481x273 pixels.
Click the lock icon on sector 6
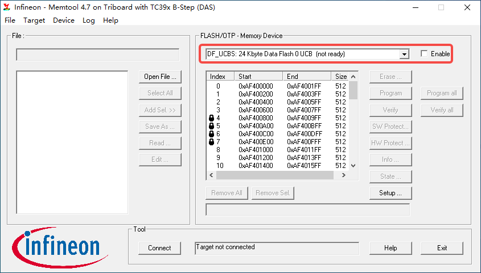pyautogui.click(x=211, y=134)
